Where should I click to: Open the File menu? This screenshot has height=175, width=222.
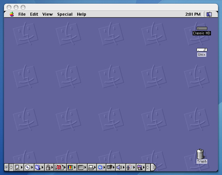point(22,14)
